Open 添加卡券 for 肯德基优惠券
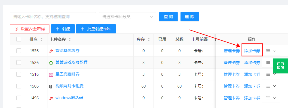The width and height of the screenshot is (288, 108). [x=252, y=51]
